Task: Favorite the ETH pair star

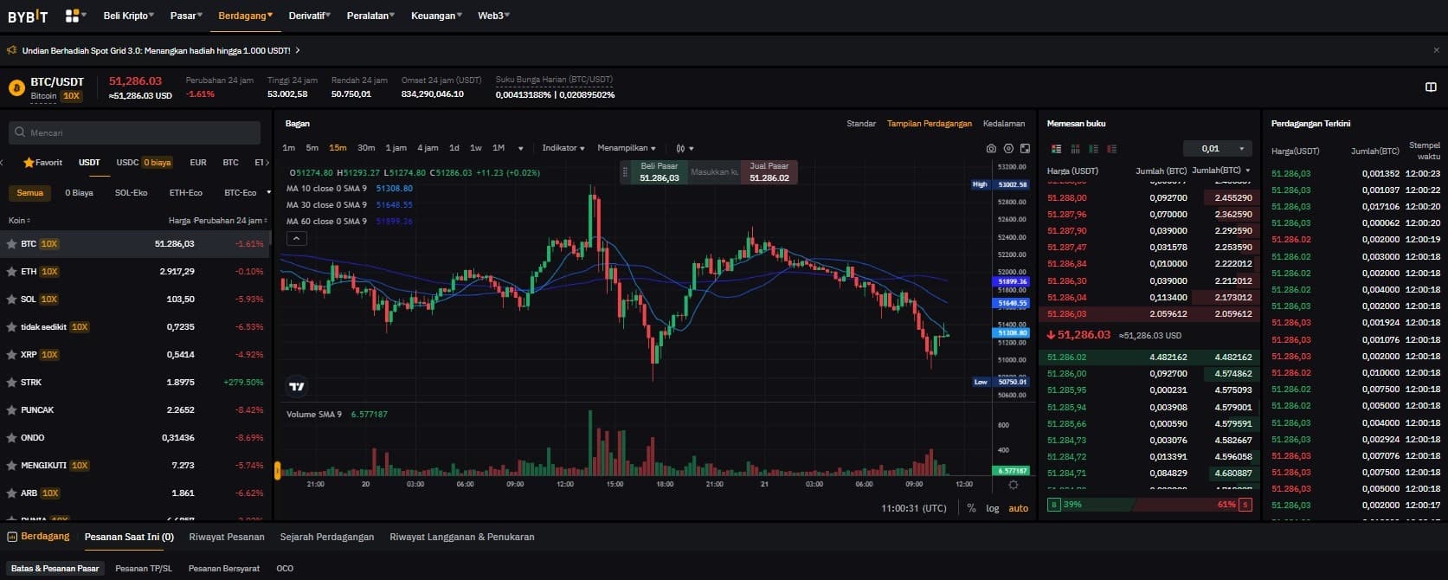Action: click(12, 272)
